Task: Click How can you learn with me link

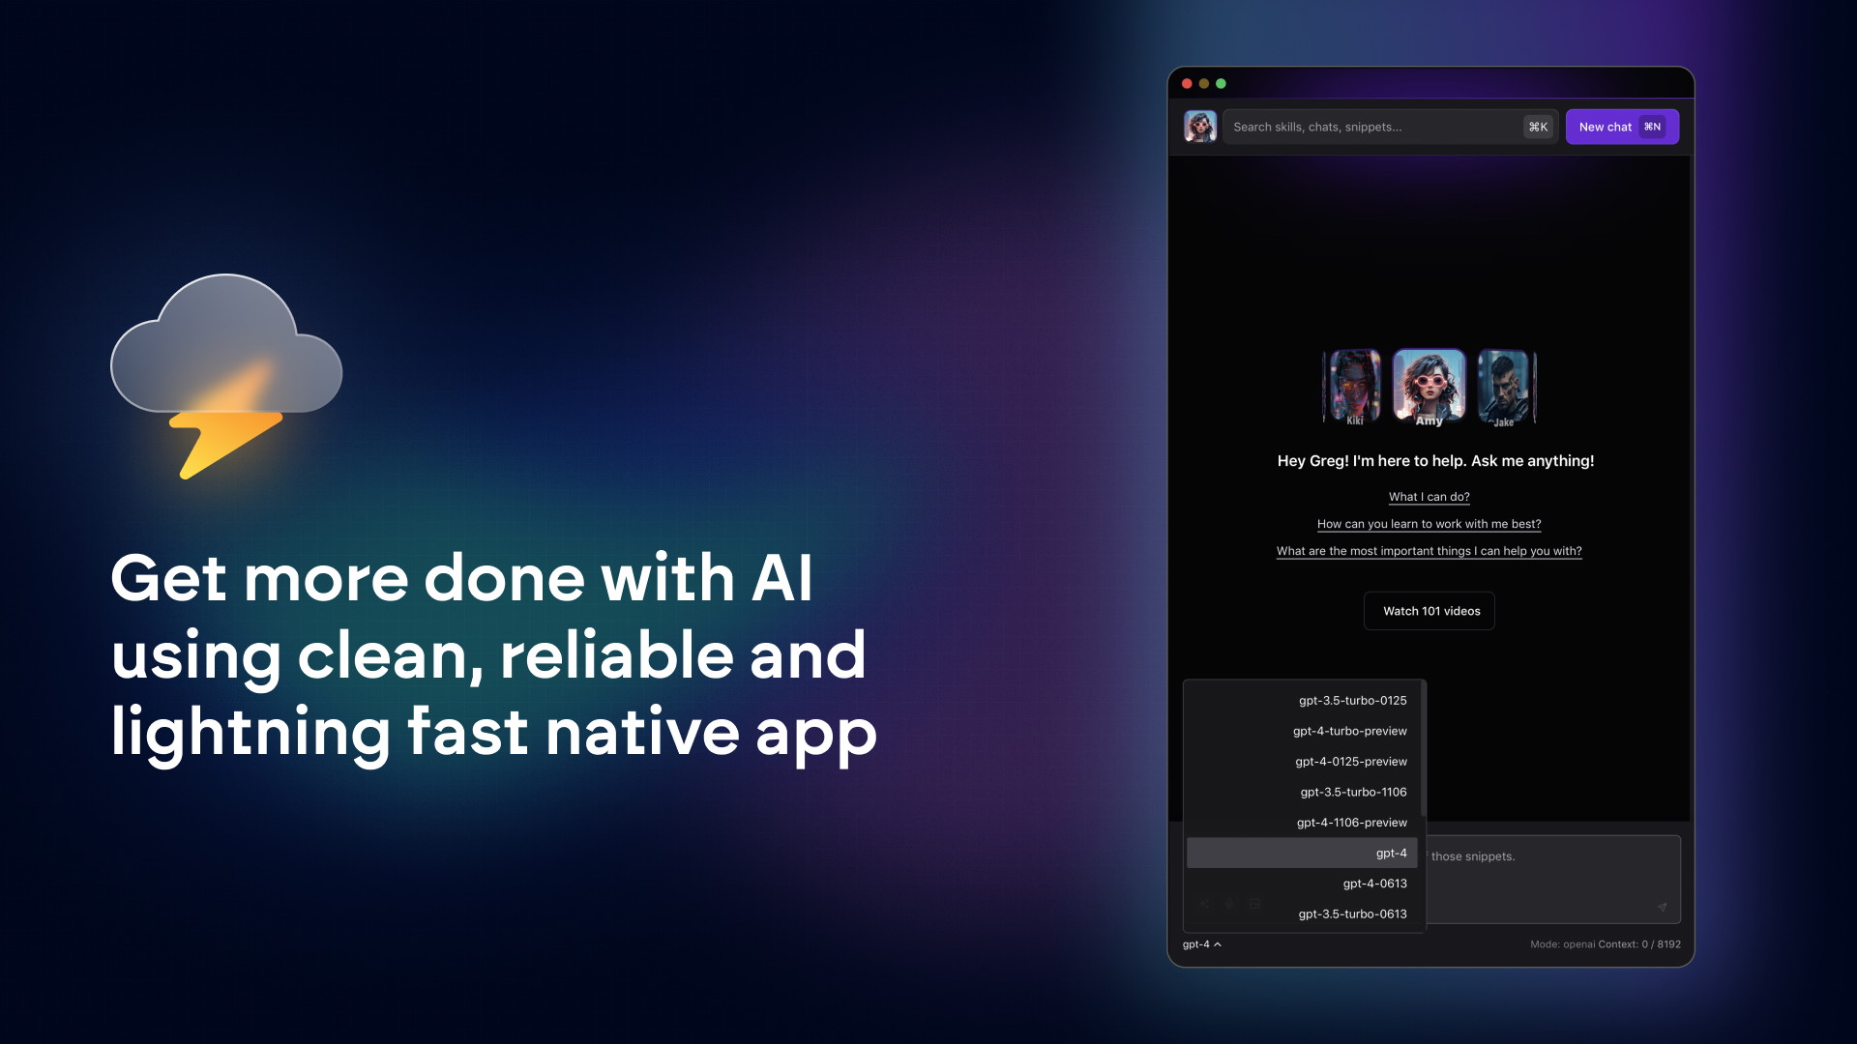Action: pyautogui.click(x=1430, y=523)
